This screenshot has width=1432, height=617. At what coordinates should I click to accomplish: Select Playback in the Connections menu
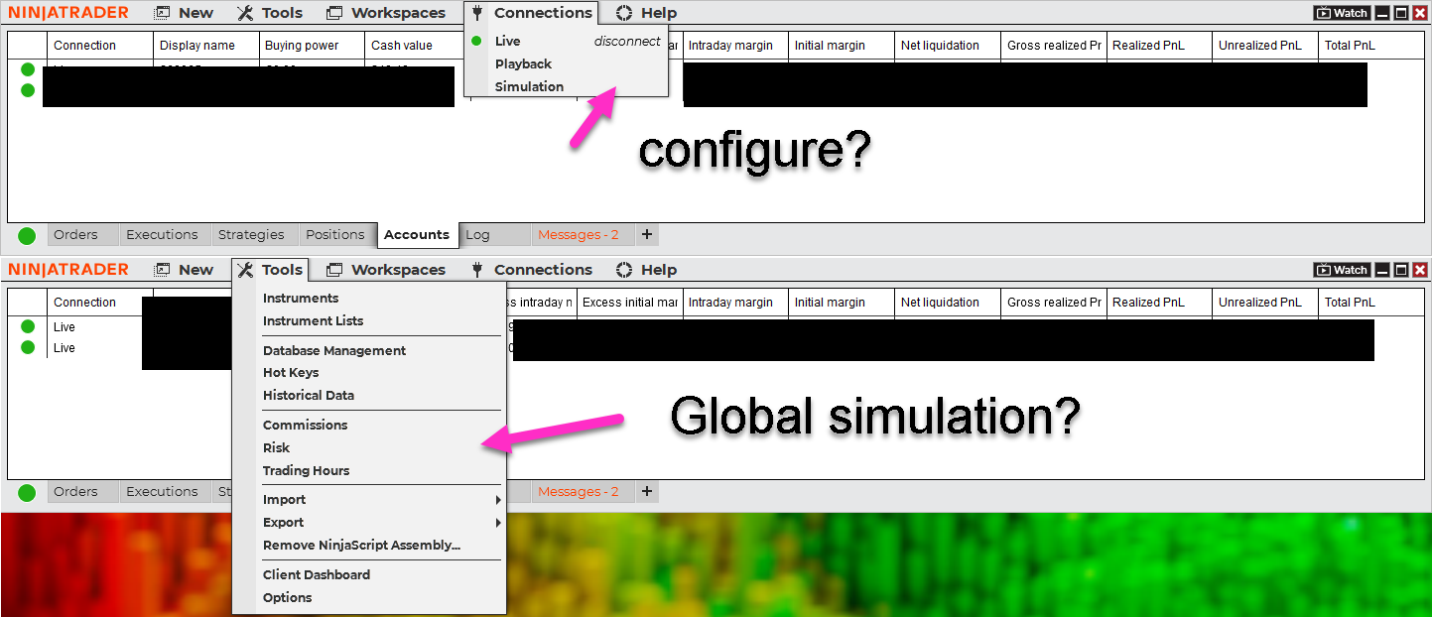tap(523, 63)
